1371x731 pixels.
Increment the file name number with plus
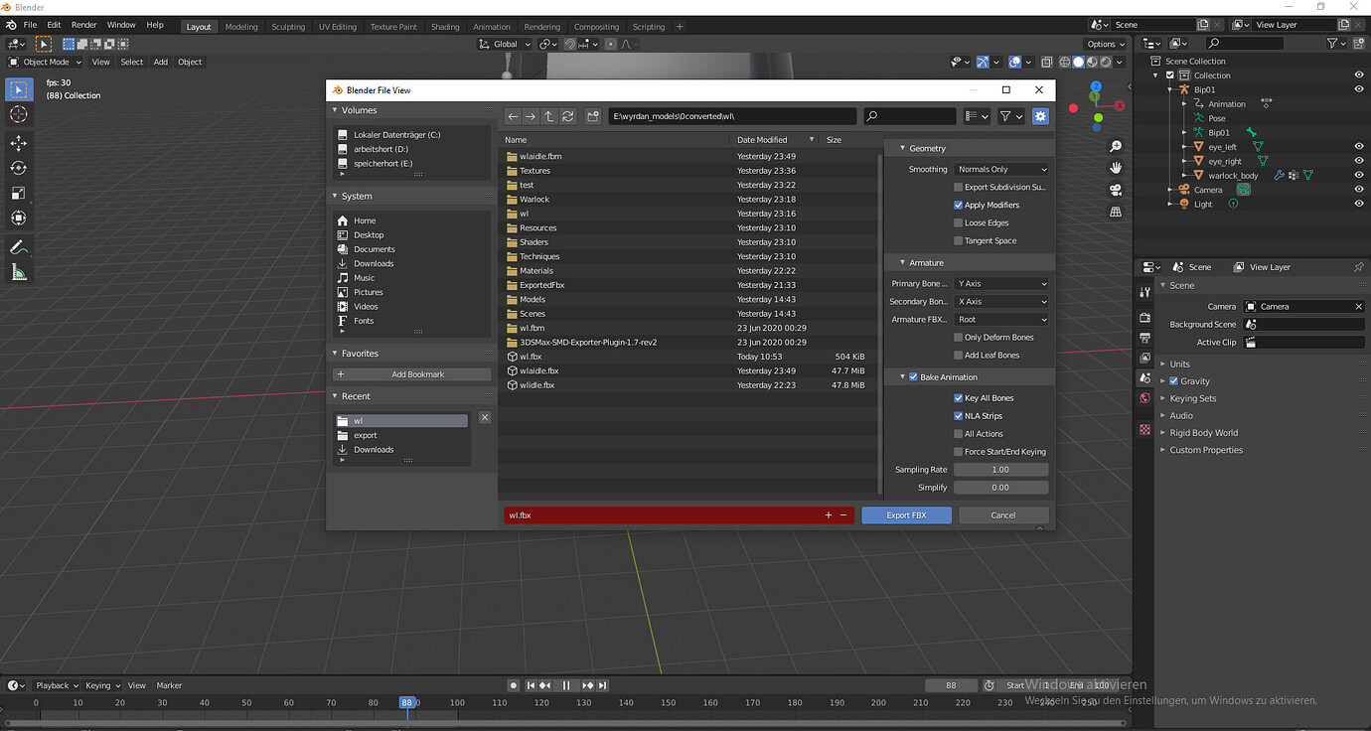(829, 515)
